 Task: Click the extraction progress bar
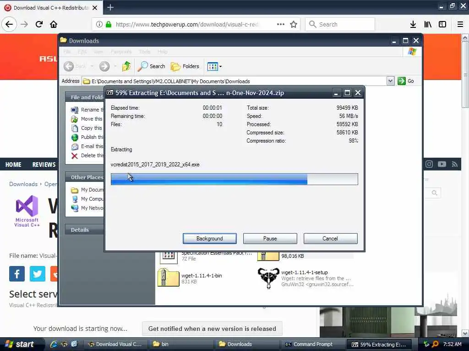[x=234, y=179]
